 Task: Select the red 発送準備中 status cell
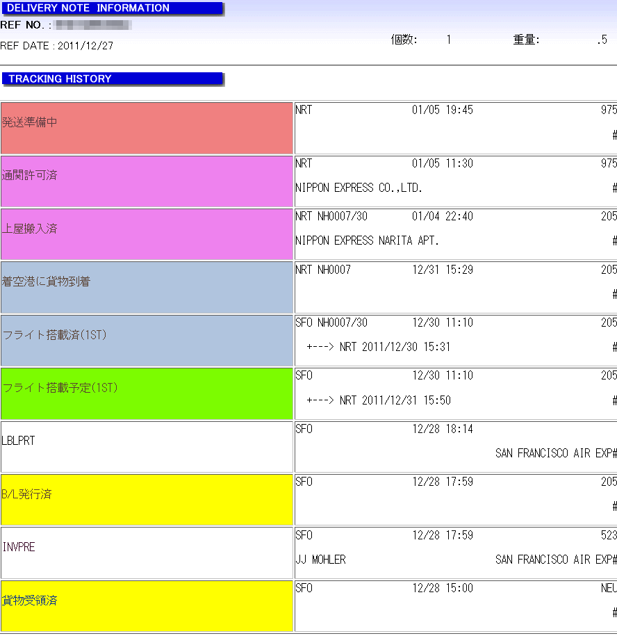point(147,128)
